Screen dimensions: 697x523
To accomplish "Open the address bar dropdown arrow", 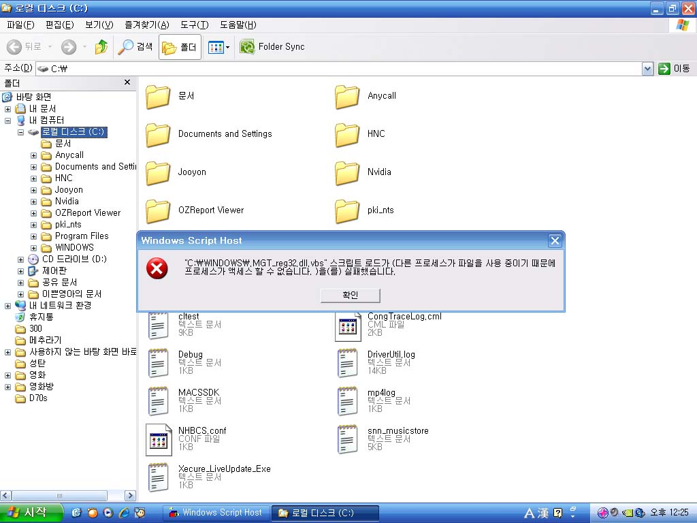I will 648,69.
